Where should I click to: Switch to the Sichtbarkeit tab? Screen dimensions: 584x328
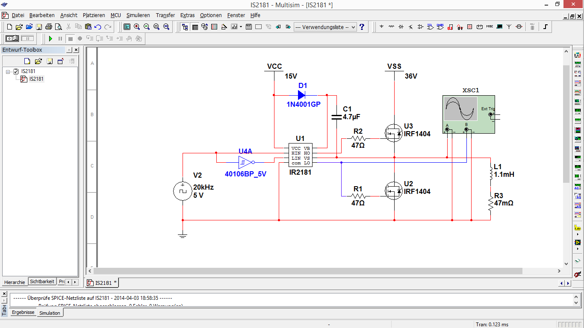click(42, 282)
